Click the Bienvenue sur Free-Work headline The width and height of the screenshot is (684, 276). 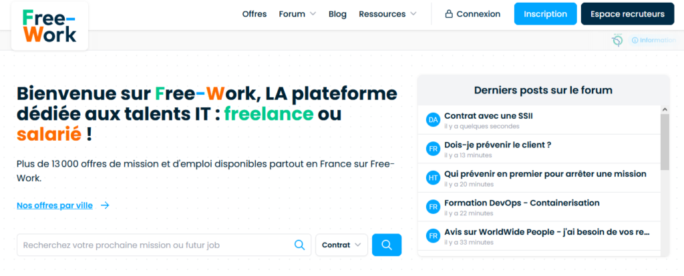point(207,114)
